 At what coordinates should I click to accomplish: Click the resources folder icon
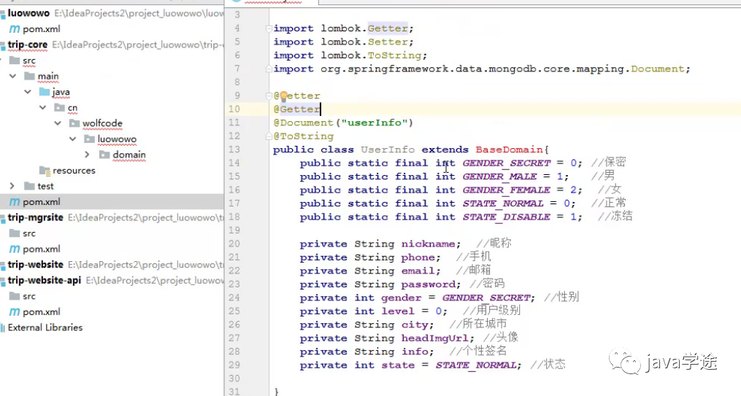(x=44, y=171)
